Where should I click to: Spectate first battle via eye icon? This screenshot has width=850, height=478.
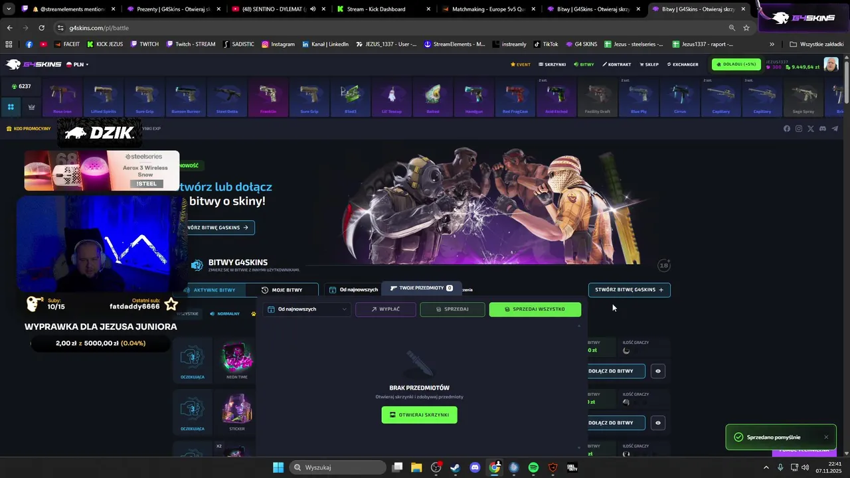[x=658, y=371]
